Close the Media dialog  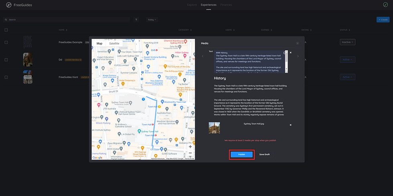(298, 43)
